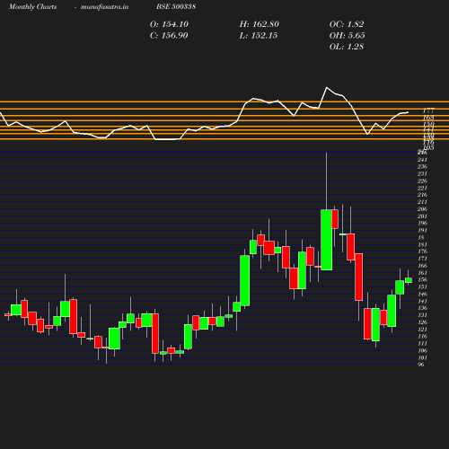Click the 211 price axis label
This screenshot has height=449, width=449.
422,202
